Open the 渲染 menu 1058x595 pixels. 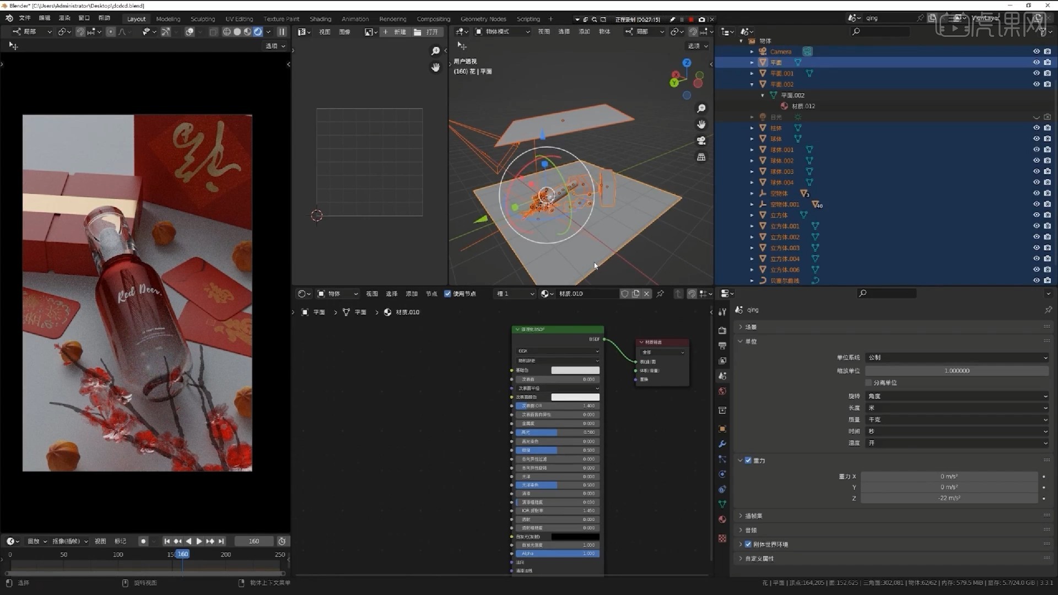click(64, 18)
